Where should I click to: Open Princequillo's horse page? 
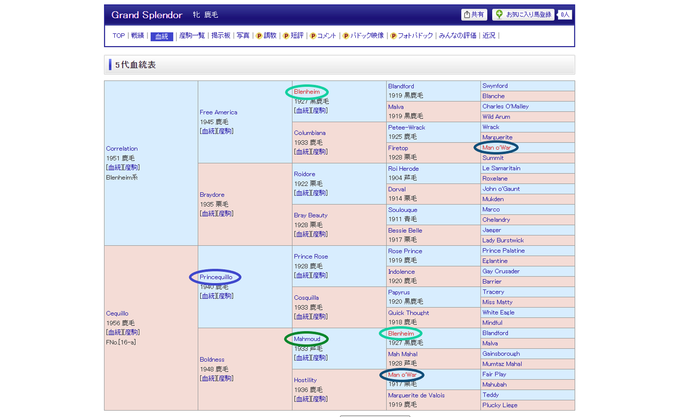[216, 277]
